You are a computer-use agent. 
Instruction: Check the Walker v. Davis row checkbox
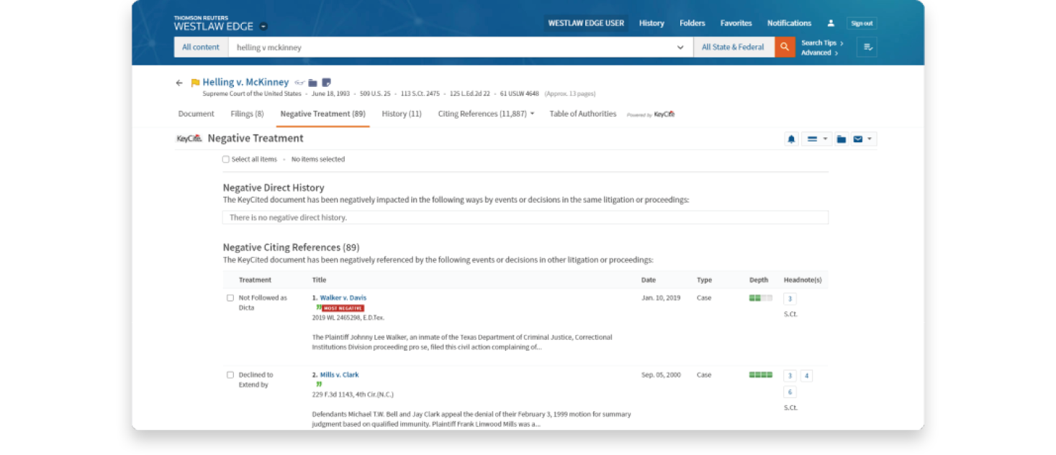230,298
